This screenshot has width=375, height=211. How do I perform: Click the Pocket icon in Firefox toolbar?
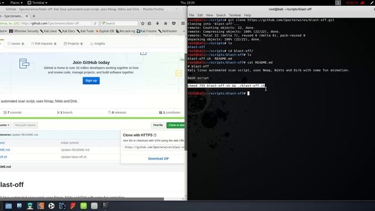point(174,23)
